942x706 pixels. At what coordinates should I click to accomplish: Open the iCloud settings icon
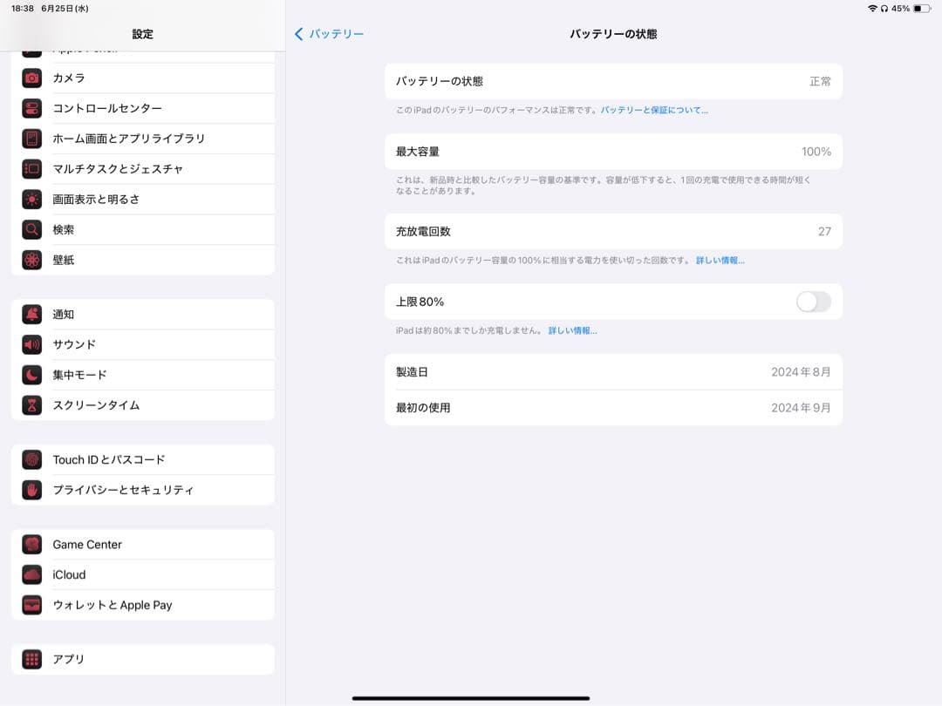click(x=32, y=574)
